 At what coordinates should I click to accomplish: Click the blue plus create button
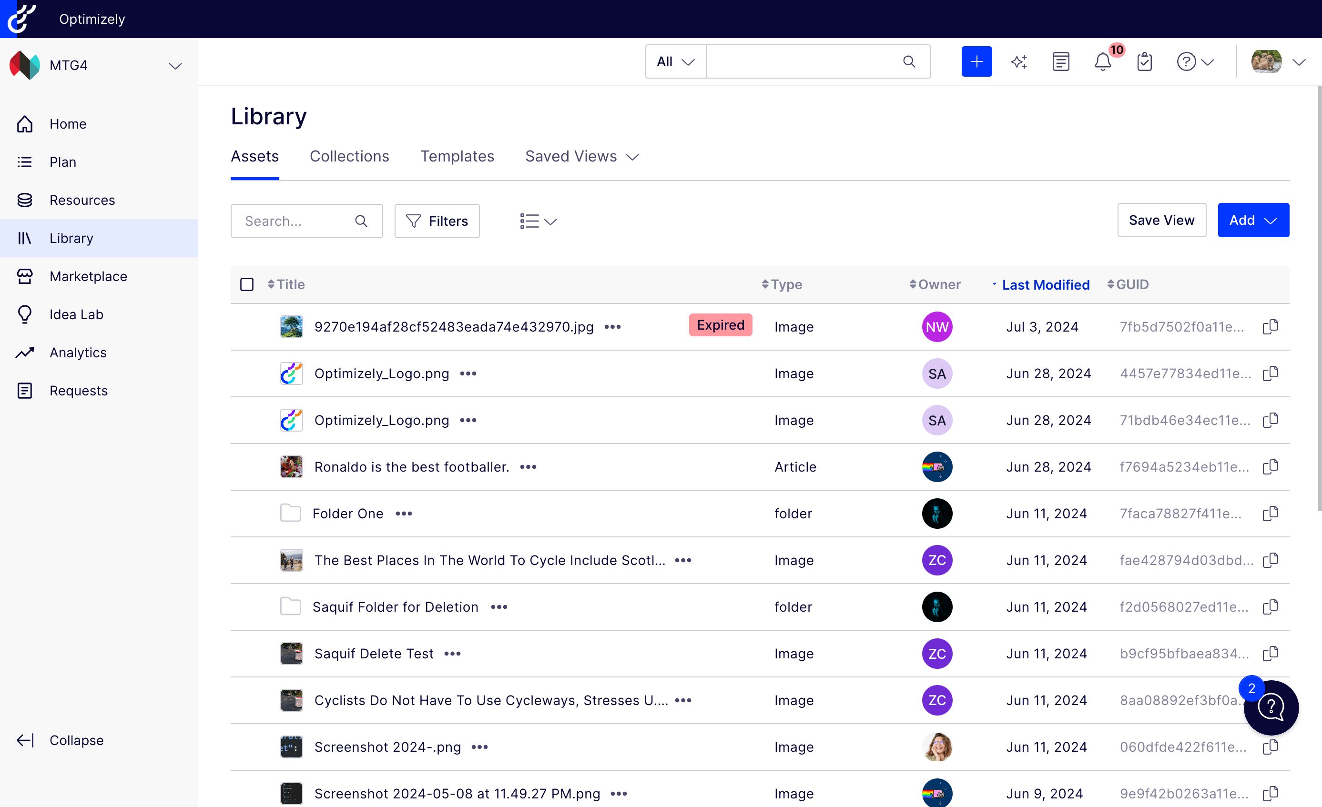click(x=976, y=61)
